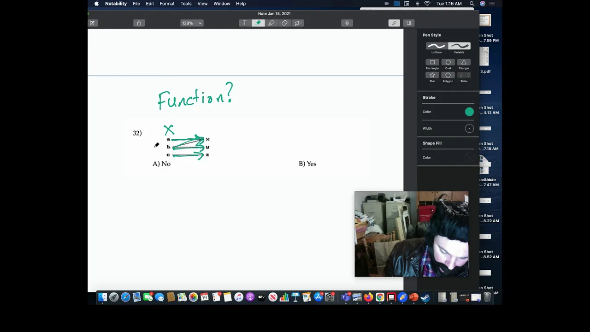The image size is (590, 332).
Task: Open the Apple menu
Action: pyautogui.click(x=96, y=4)
